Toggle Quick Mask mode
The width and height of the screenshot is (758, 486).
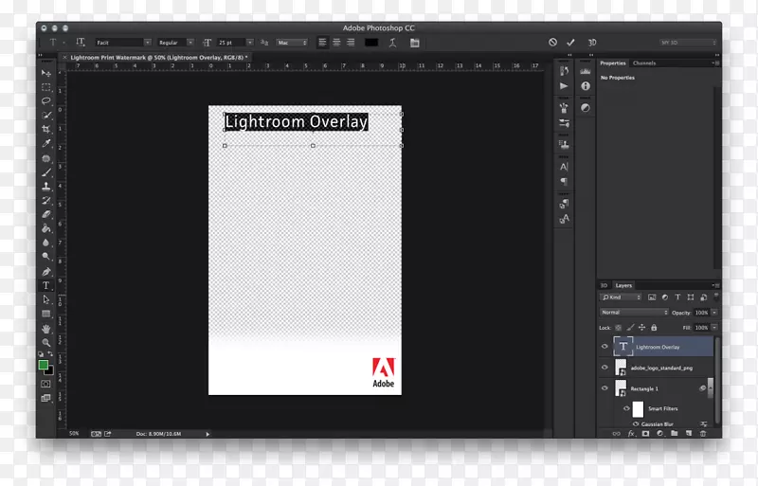[x=45, y=384]
